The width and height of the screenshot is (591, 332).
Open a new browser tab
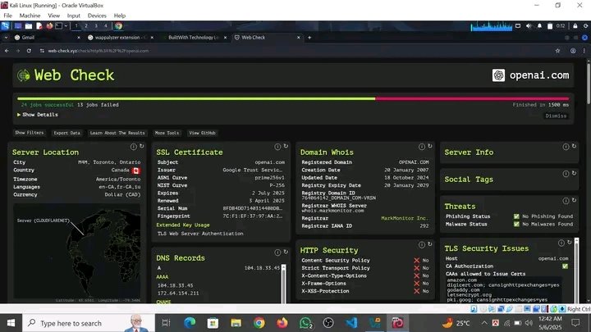coord(309,38)
